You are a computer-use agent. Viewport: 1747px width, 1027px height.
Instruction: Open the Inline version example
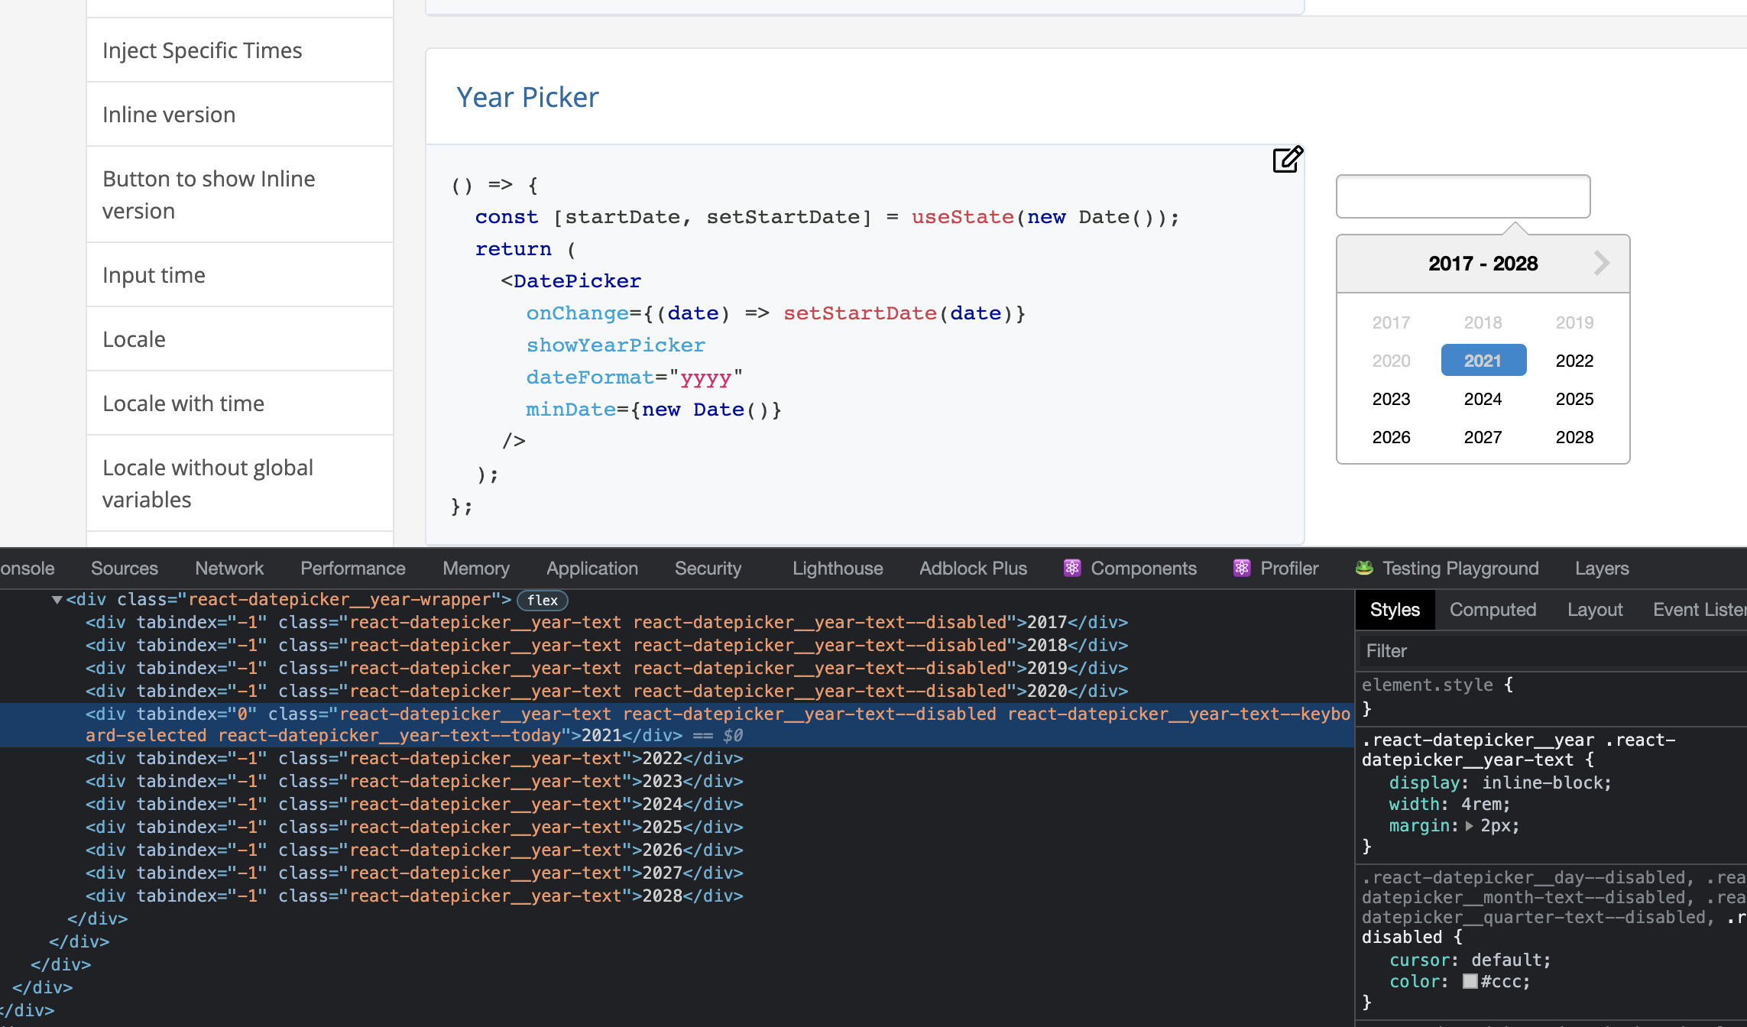(169, 114)
